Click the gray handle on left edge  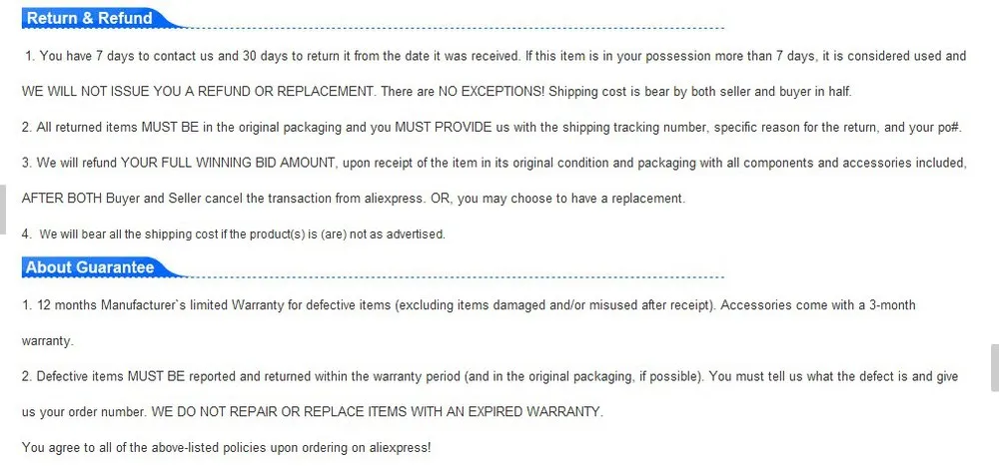coord(3,210)
